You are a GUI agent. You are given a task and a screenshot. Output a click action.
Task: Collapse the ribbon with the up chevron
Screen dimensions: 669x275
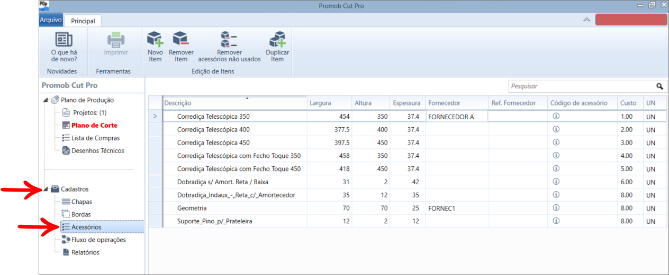(x=586, y=20)
